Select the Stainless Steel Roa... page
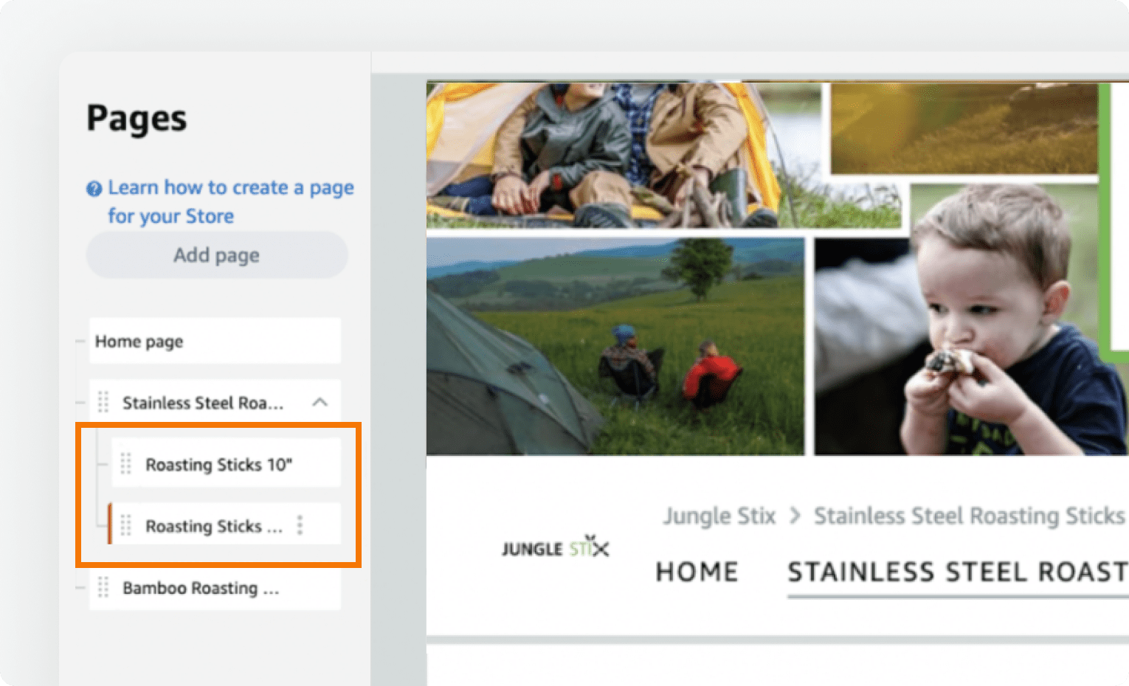Image resolution: width=1129 pixels, height=686 pixels. 203,403
